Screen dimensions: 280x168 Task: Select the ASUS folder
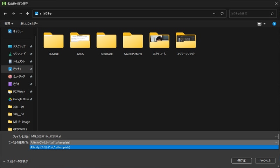click(x=80, y=44)
